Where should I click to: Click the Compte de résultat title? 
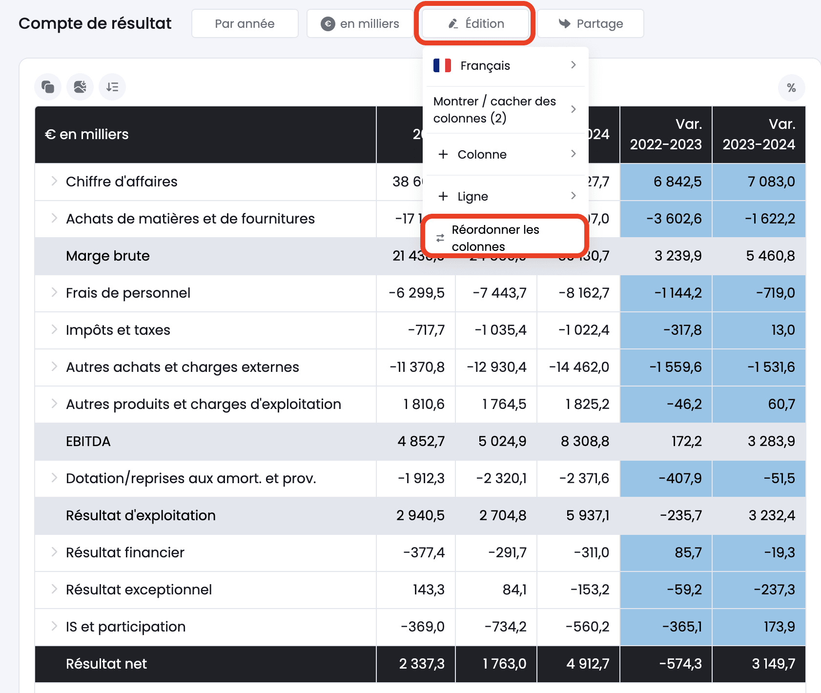point(95,23)
